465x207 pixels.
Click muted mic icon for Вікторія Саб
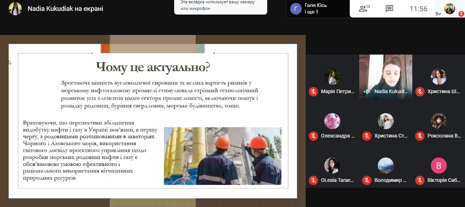(x=420, y=180)
